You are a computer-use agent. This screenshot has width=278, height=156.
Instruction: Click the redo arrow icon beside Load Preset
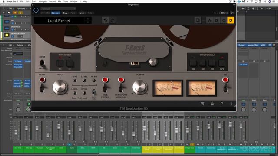113,20
